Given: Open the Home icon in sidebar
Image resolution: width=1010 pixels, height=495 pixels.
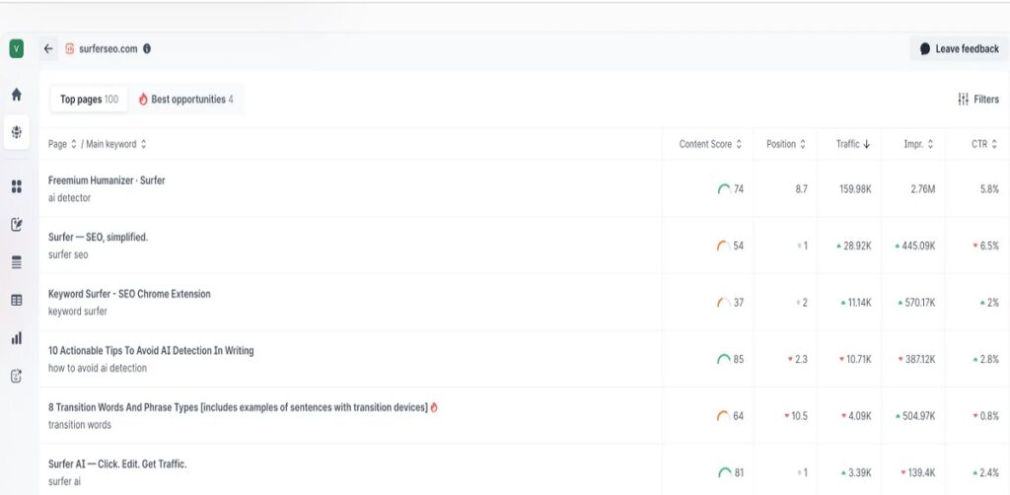Looking at the screenshot, I should (17, 95).
